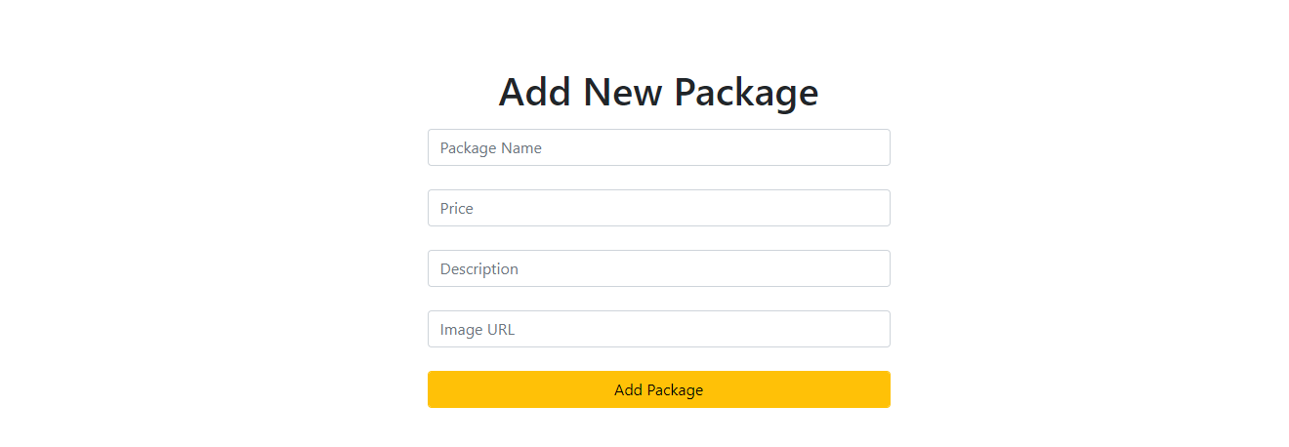Place cursor in Package Name placeholder text
The height and width of the screenshot is (447, 1289).
coord(490,148)
